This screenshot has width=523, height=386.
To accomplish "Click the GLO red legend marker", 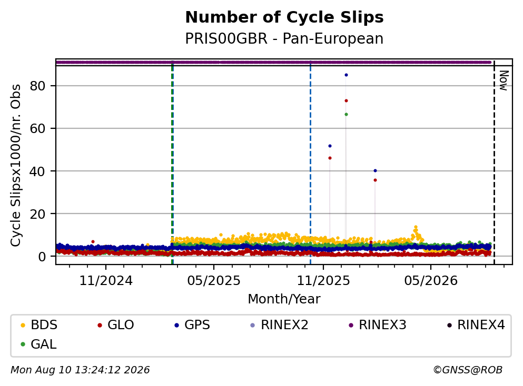I will pyautogui.click(x=100, y=325).
